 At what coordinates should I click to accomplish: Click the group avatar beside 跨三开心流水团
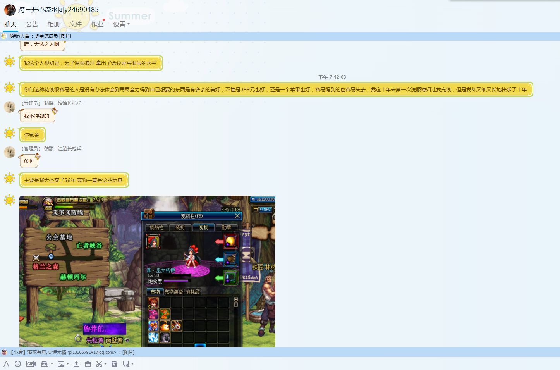pyautogui.click(x=10, y=10)
